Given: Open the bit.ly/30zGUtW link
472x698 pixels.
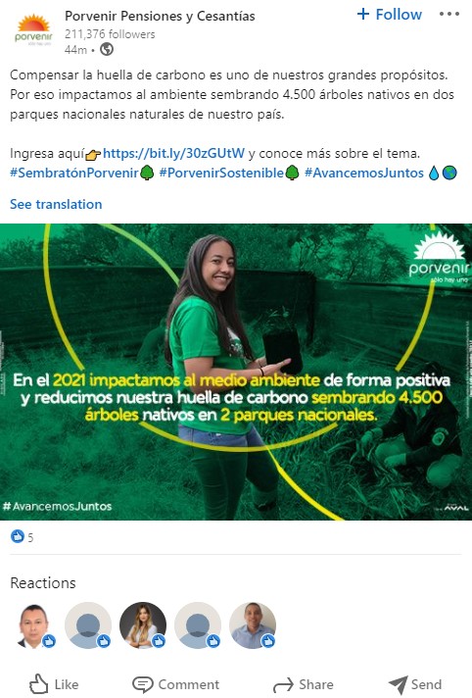Looking at the screenshot, I should click(x=173, y=153).
